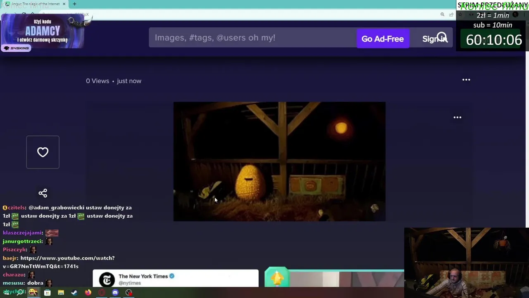
Task: Click the uploaded barn image
Action: click(x=279, y=161)
